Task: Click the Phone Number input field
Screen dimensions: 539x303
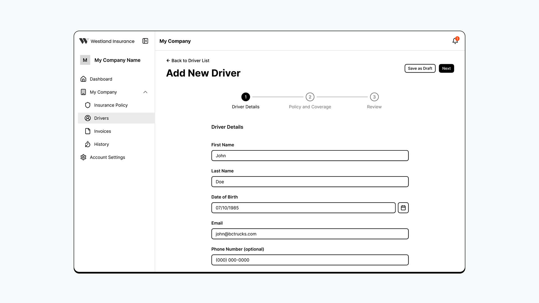Action: coord(310,260)
